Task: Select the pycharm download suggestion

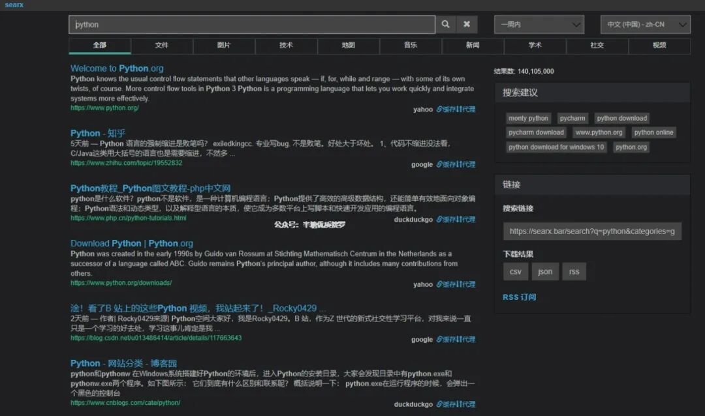Action: (536, 132)
